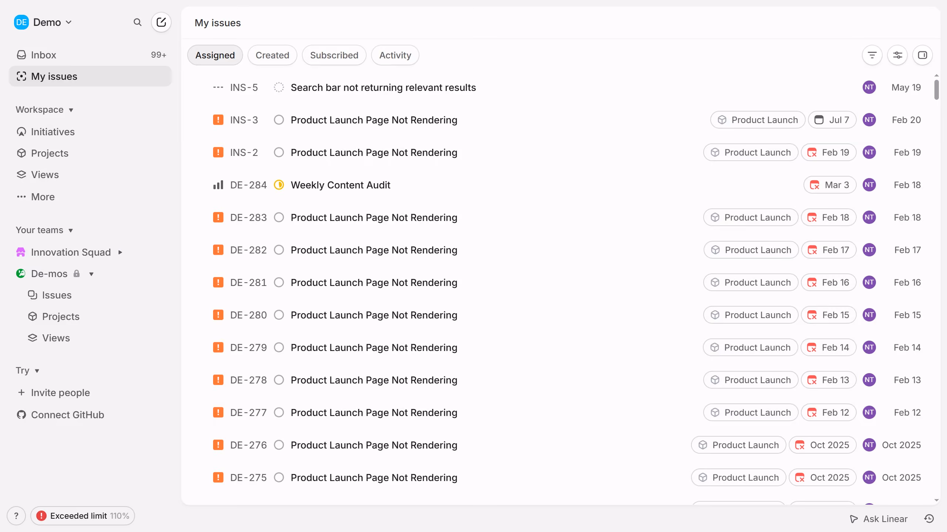
Task: Click the Oct 2025 due chip on DE-276
Action: (x=823, y=445)
